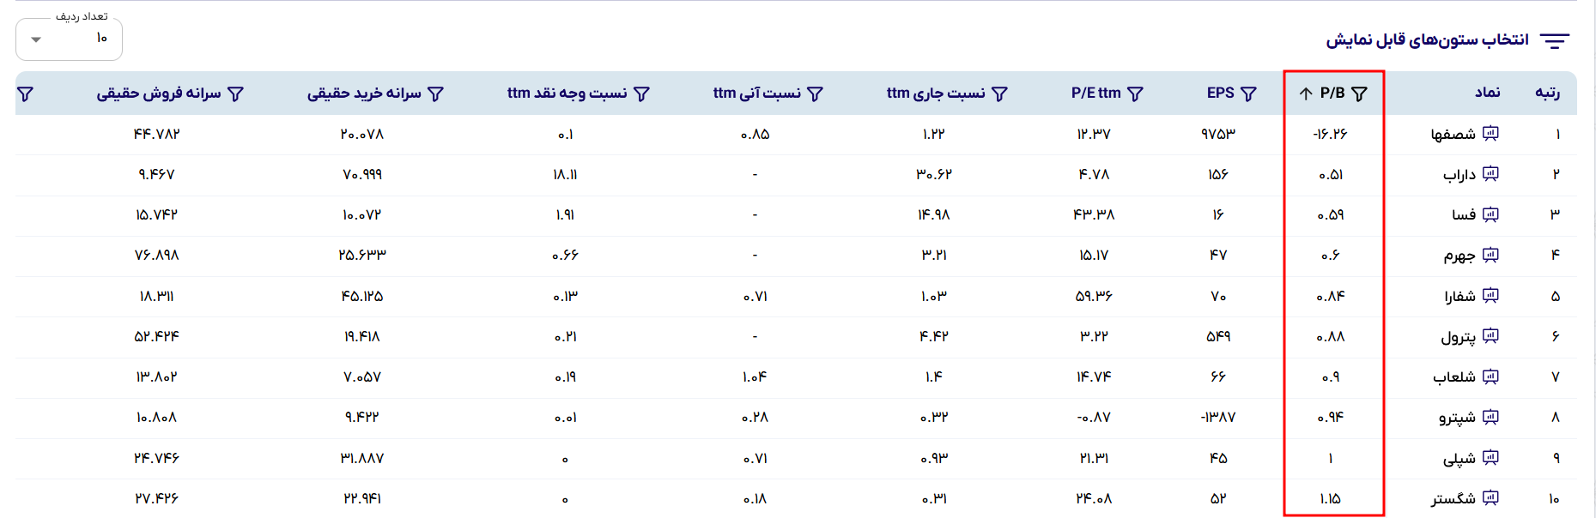The height and width of the screenshot is (518, 1596).
Task: Click chart icon next to داراب
Action: pos(1491,174)
